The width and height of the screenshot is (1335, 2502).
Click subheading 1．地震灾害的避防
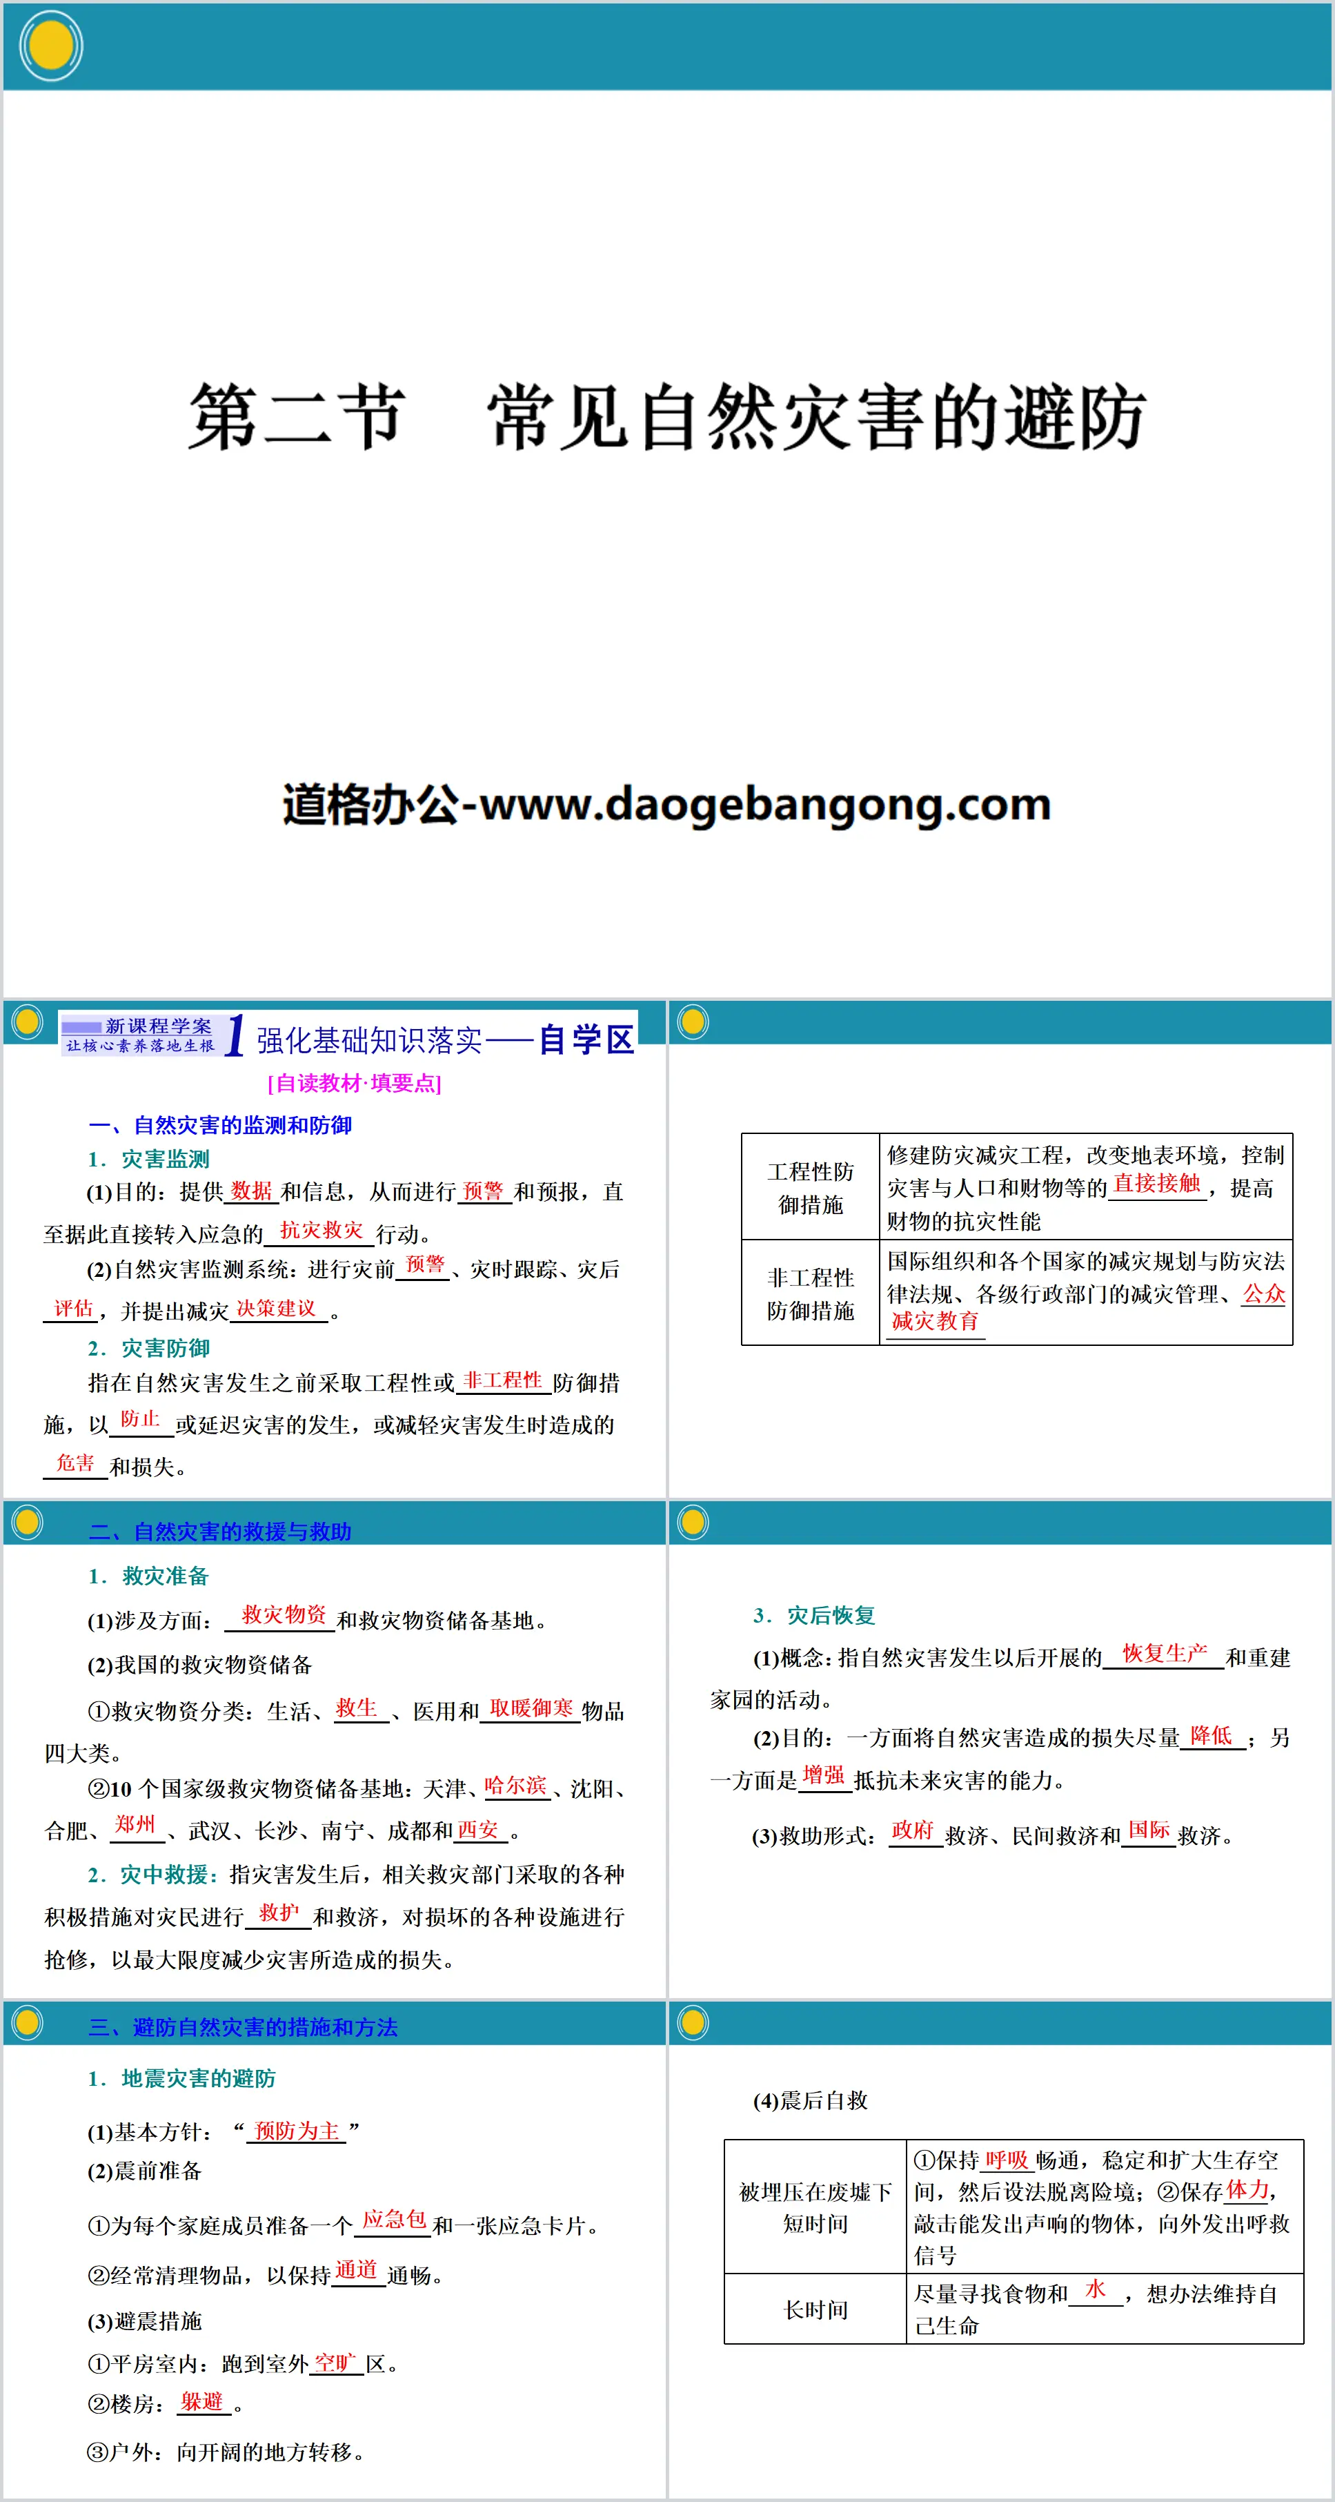click(181, 2080)
